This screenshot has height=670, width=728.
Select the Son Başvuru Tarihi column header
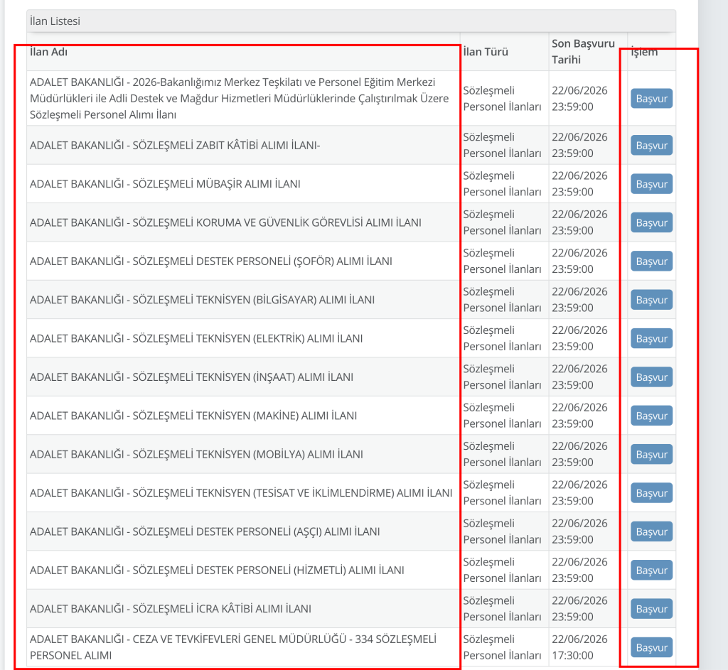(x=583, y=51)
